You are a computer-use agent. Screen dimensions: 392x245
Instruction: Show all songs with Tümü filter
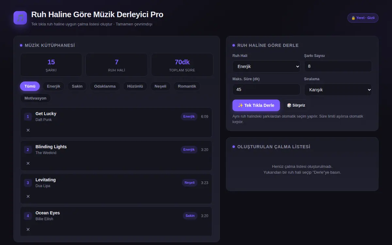pos(30,86)
